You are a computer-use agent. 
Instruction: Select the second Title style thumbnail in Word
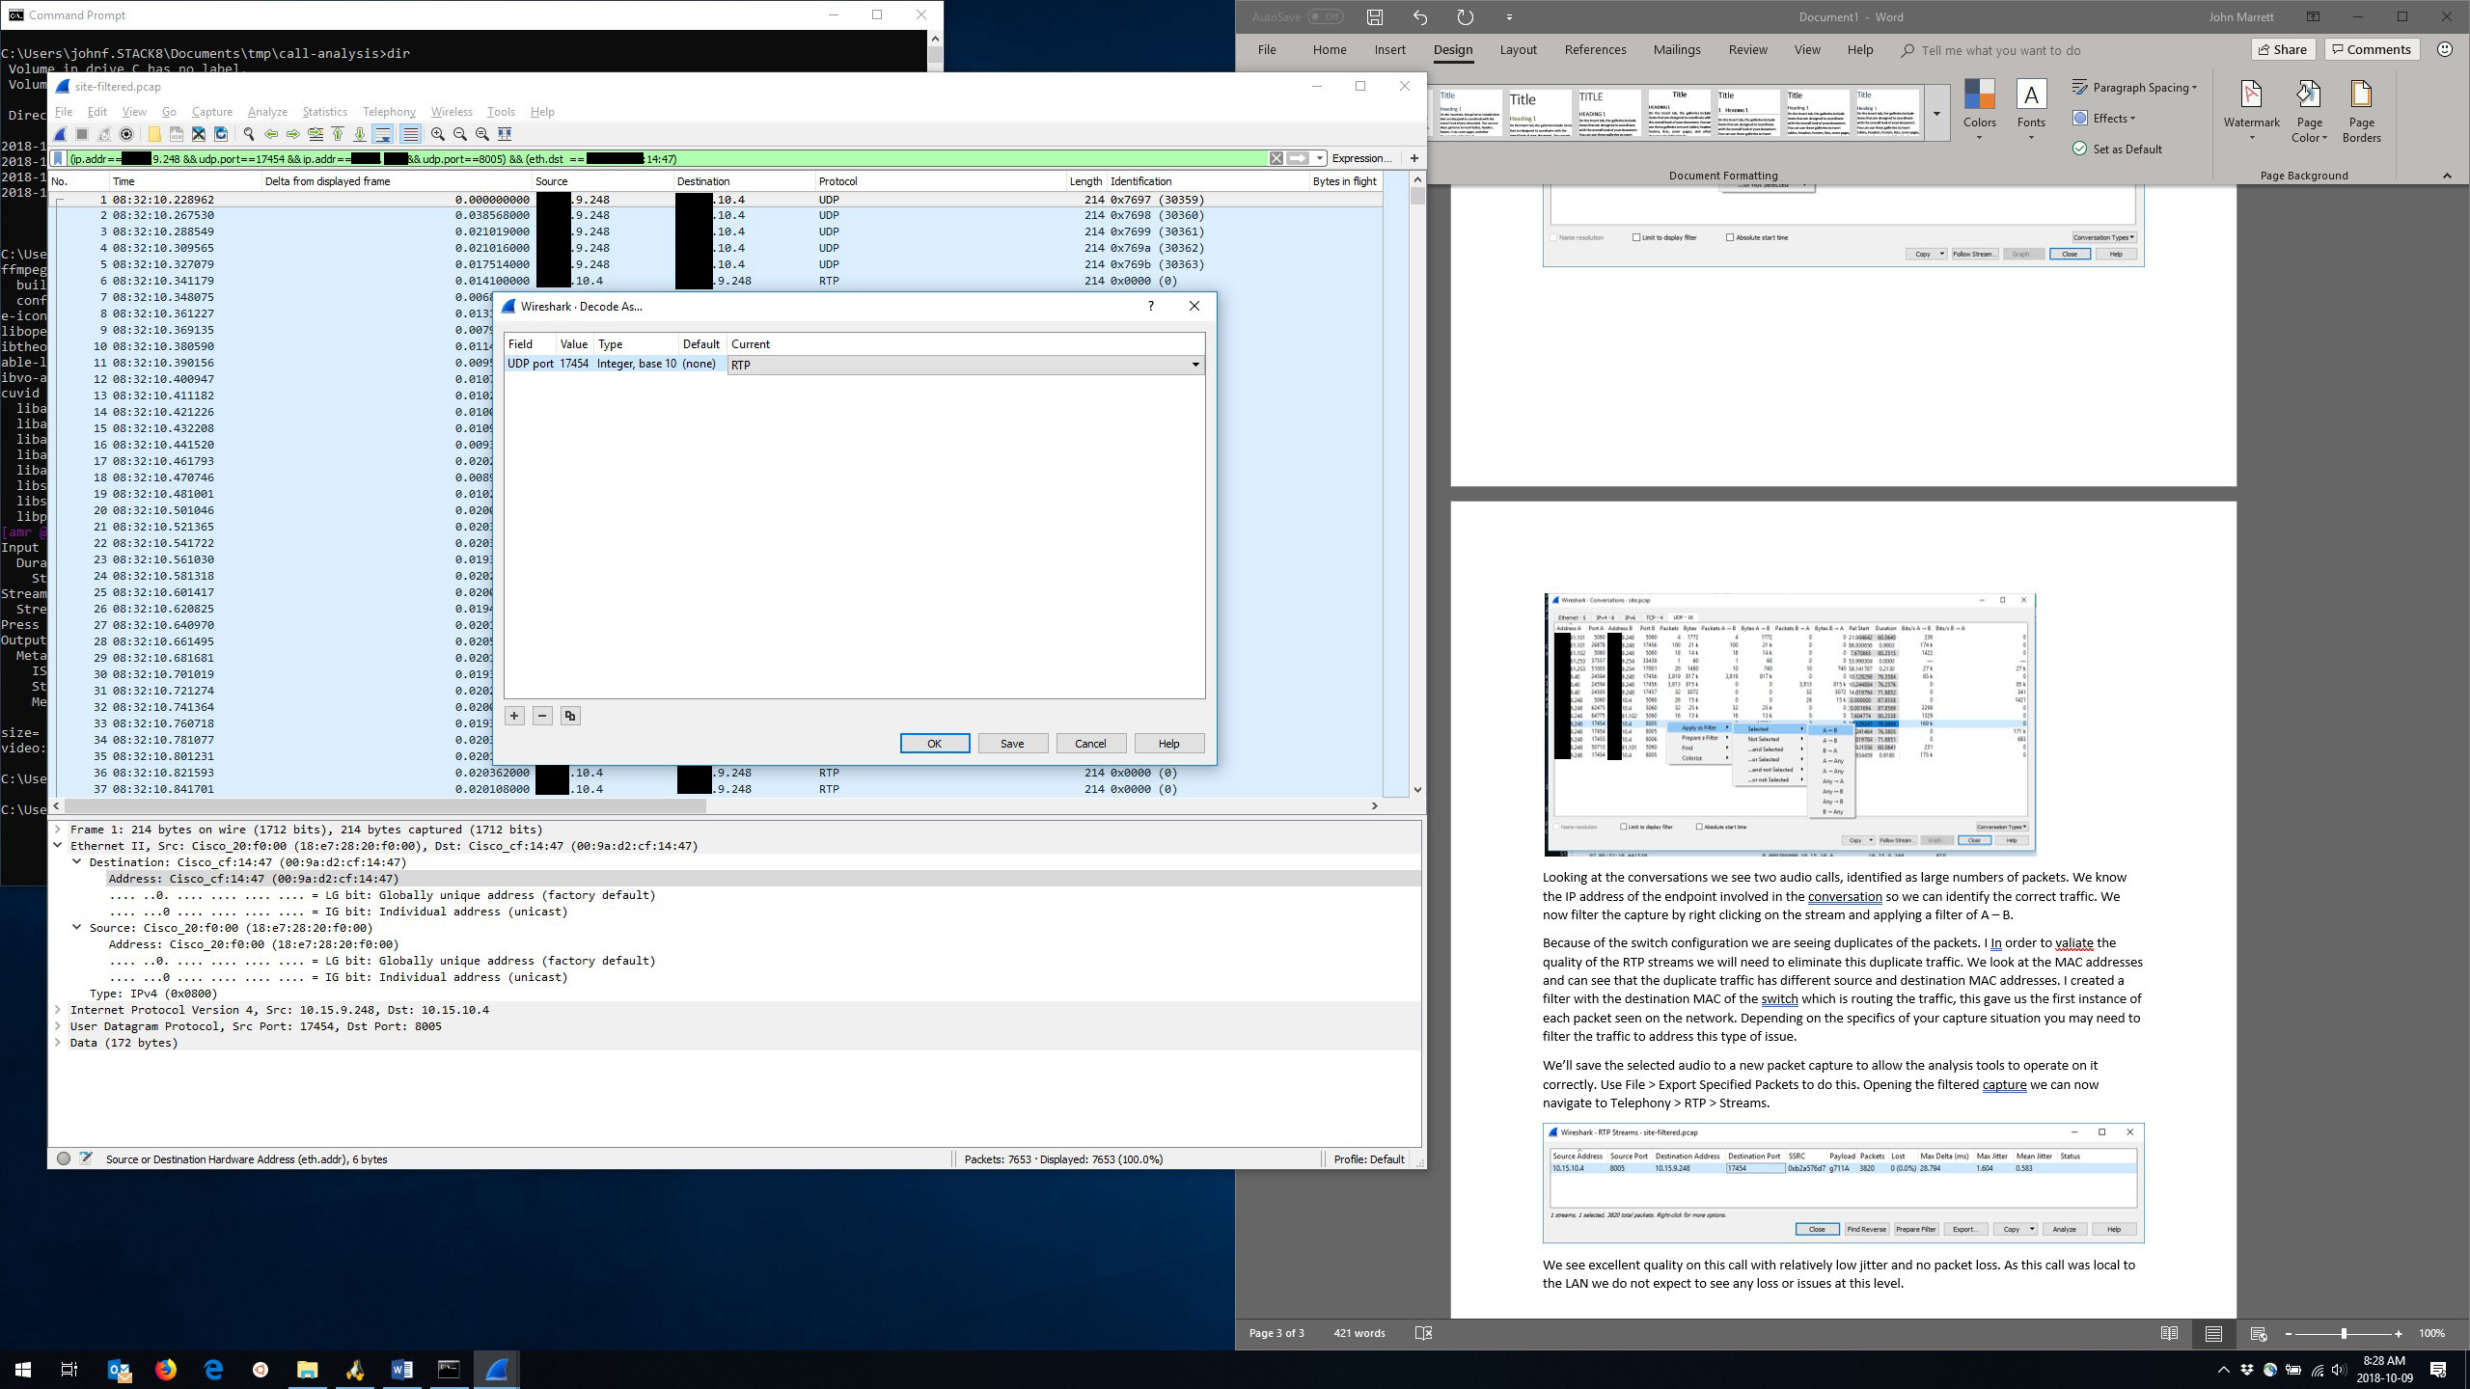click(1540, 114)
